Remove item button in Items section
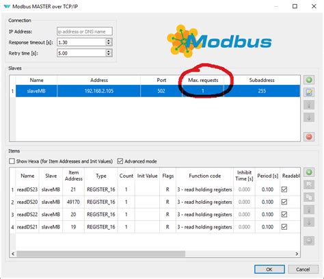Viewport: 324px width, 279px height. click(309, 241)
